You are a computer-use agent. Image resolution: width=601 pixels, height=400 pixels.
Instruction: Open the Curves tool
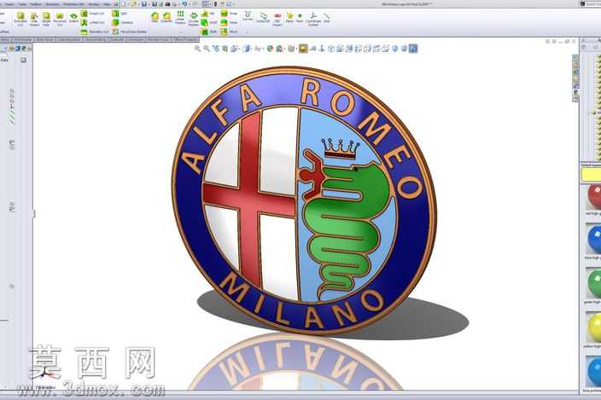pyautogui.click(x=248, y=16)
